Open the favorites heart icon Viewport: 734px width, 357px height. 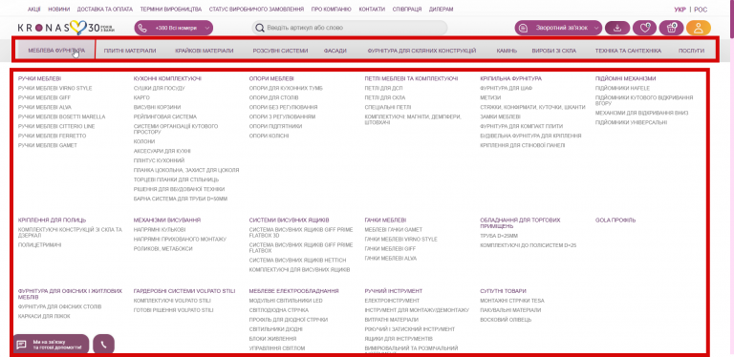(644, 28)
